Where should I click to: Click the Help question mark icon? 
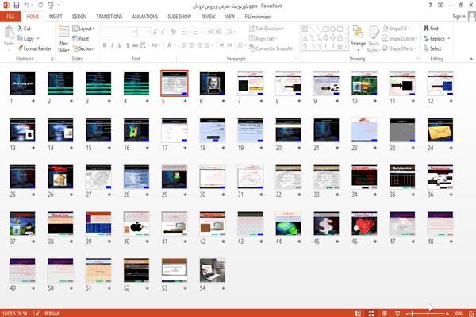click(430, 6)
